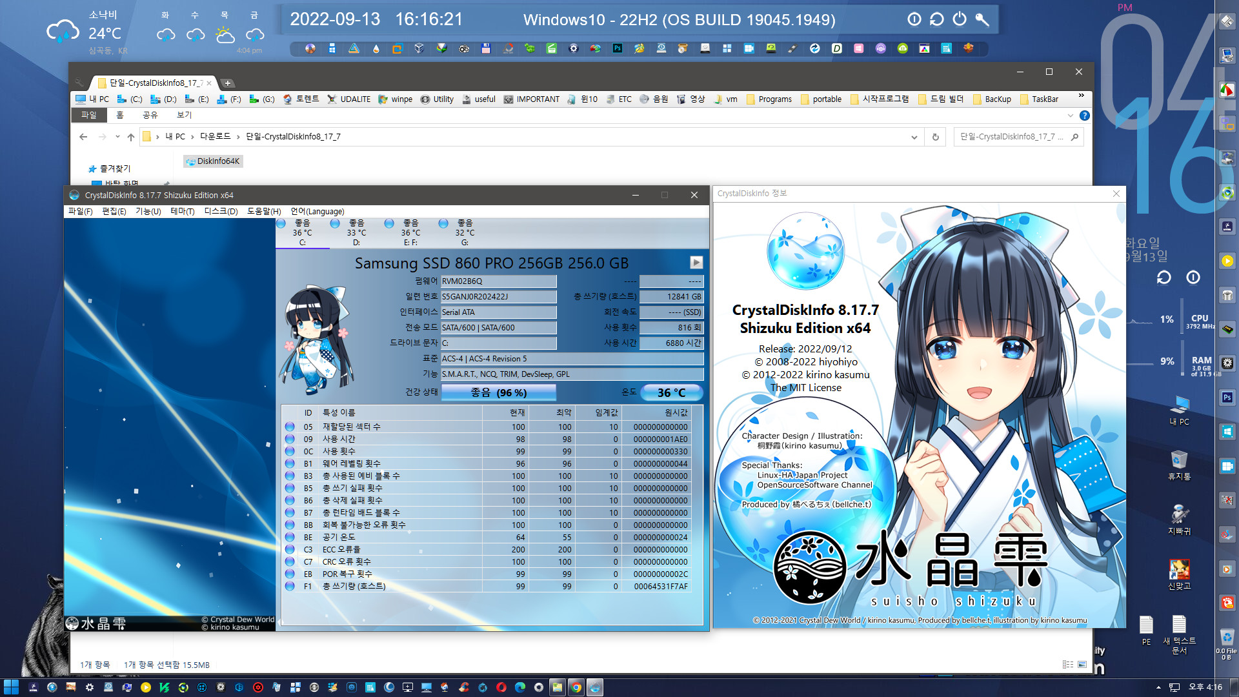Viewport: 1239px width, 697px height.
Task: Click 즐겨찾기 in Explorer navigation pane
Action: [110, 169]
